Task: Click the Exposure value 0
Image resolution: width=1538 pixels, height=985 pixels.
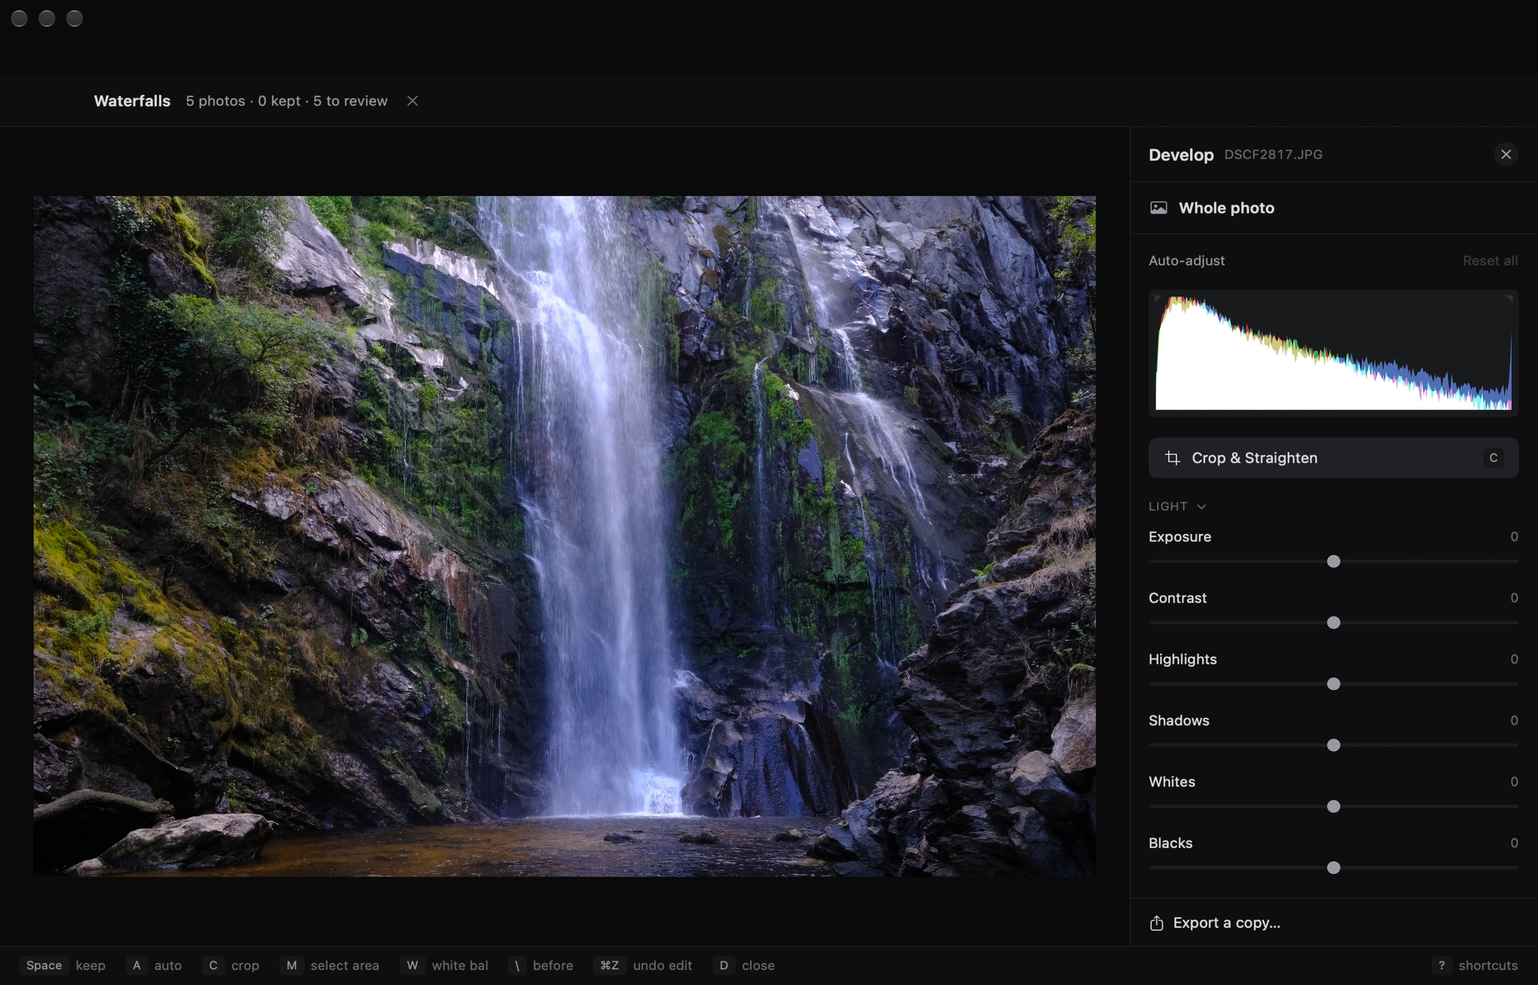Action: (x=1514, y=536)
